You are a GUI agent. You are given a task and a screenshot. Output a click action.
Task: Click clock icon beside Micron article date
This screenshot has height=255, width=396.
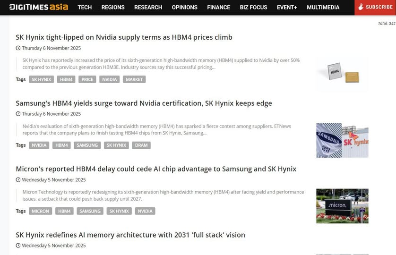[18, 180]
